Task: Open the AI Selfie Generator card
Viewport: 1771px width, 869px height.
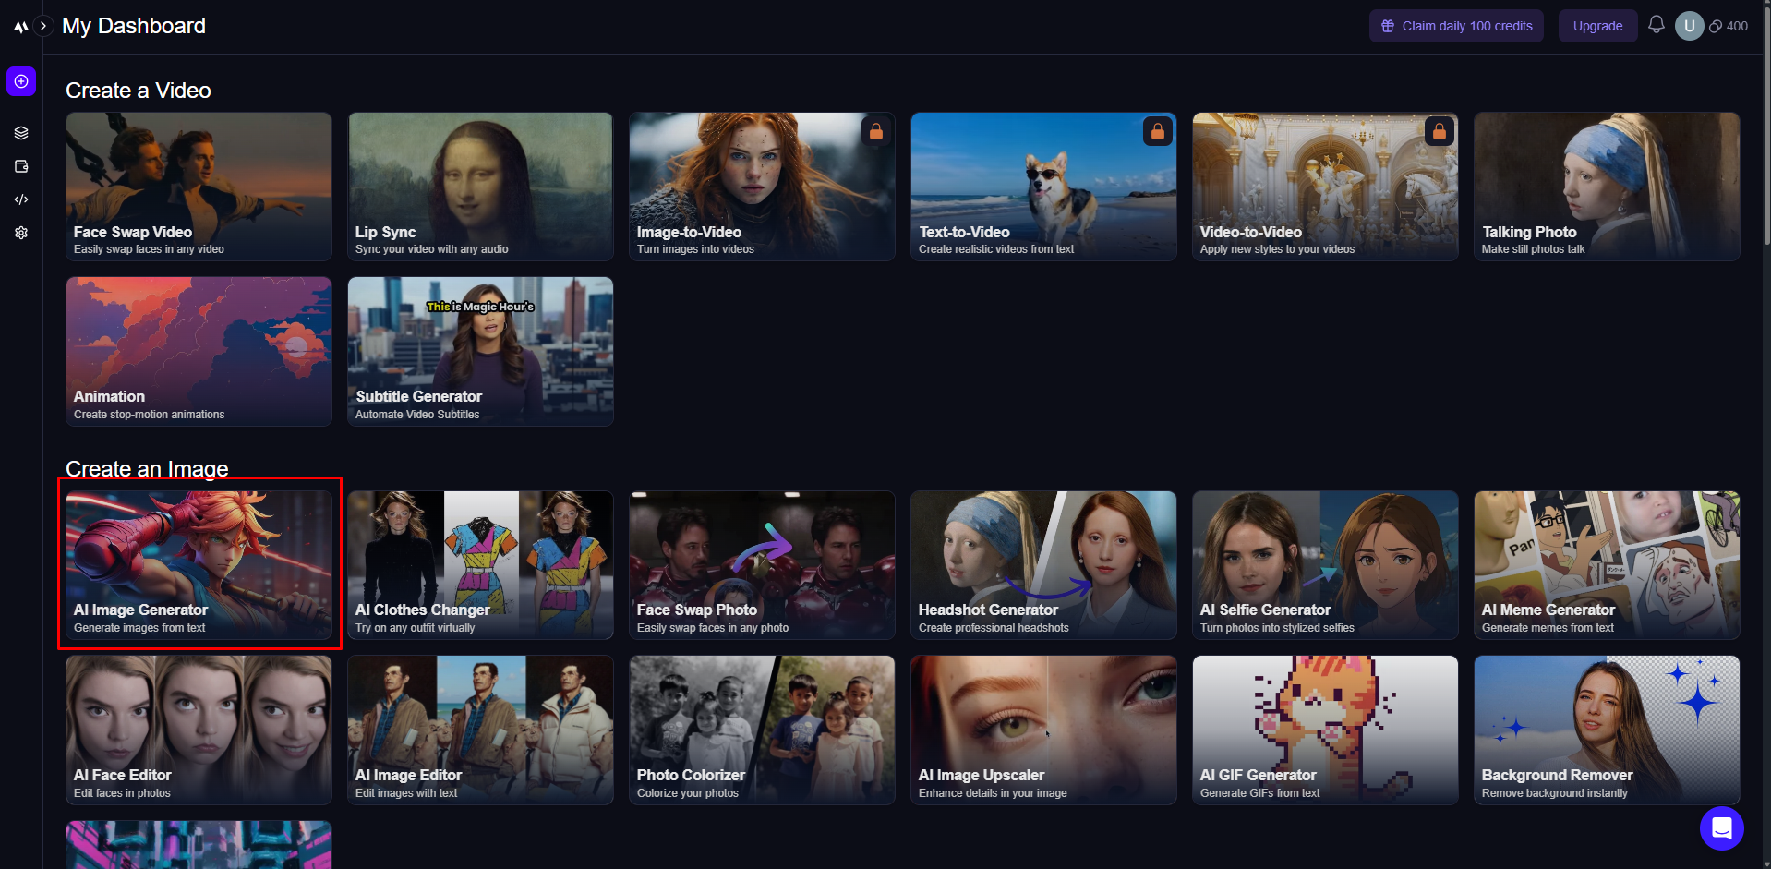Action: coord(1325,565)
